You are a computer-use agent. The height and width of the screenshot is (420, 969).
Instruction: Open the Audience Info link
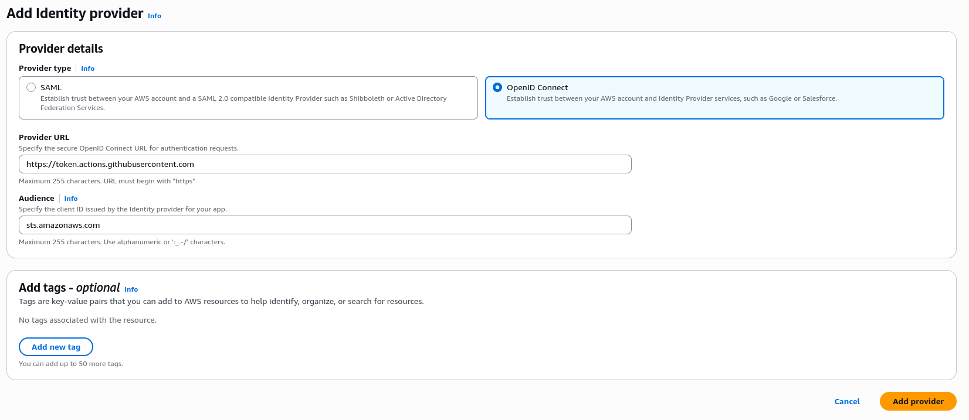tap(70, 199)
